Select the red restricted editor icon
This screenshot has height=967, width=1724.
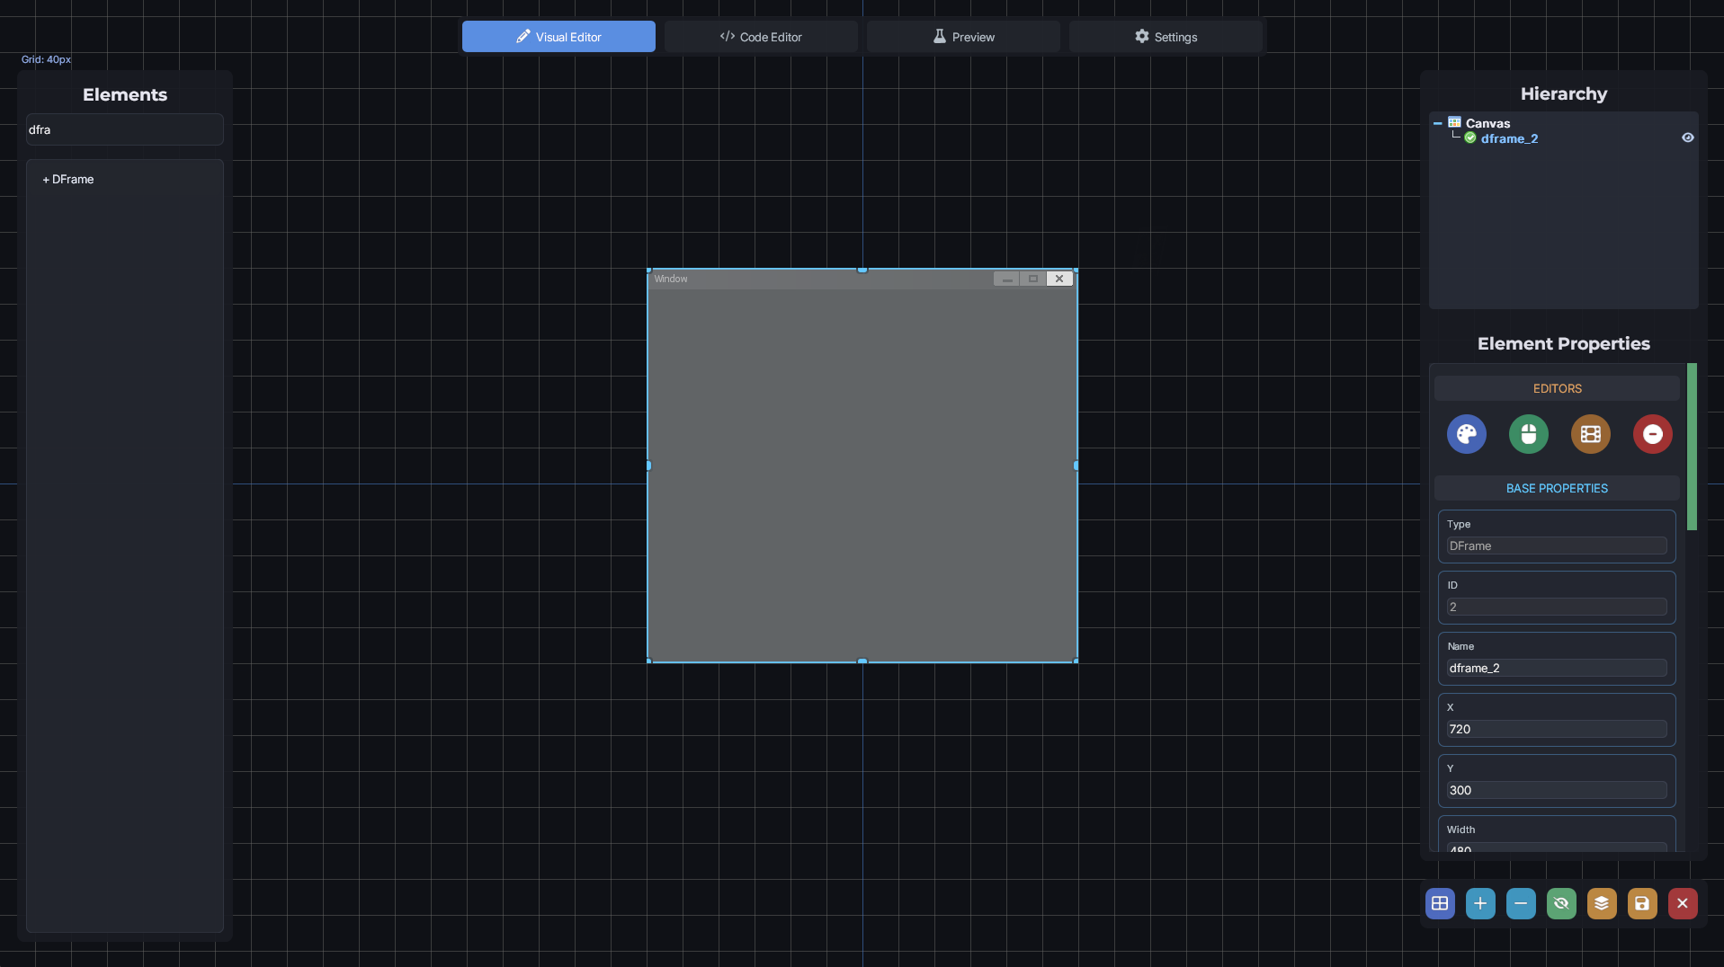1653,434
